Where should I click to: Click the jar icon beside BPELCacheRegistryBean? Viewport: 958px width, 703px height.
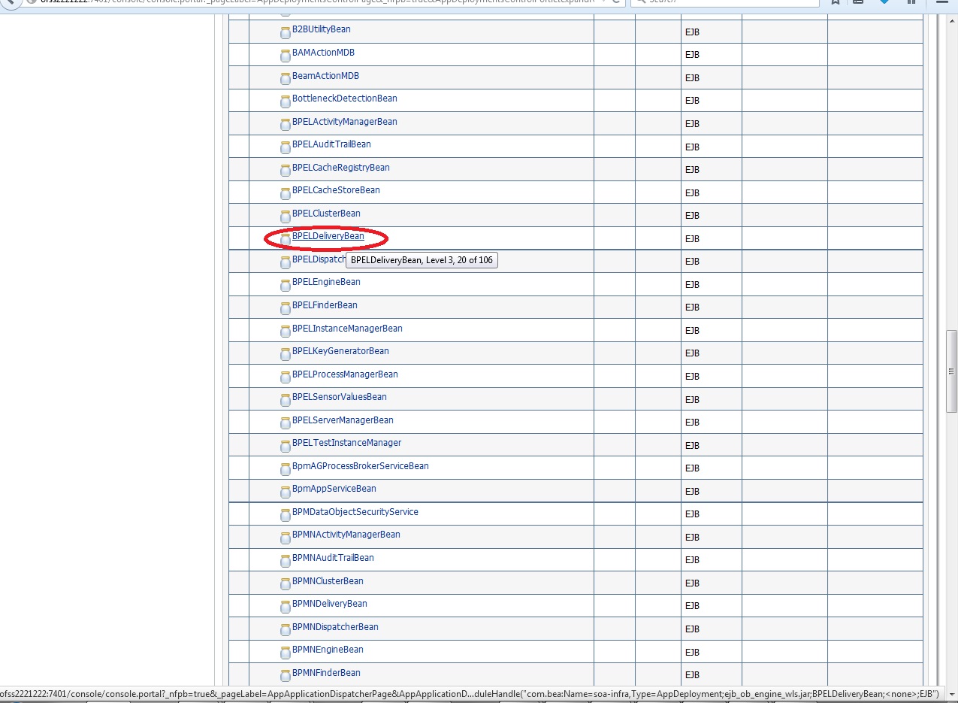tap(286, 171)
